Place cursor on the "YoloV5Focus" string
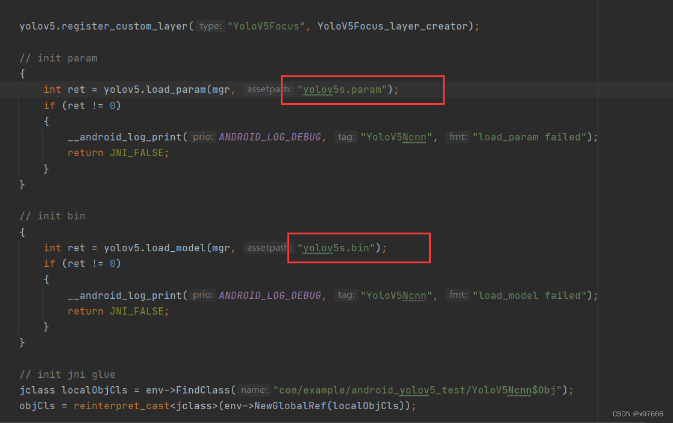This screenshot has height=423, width=673. (x=266, y=26)
